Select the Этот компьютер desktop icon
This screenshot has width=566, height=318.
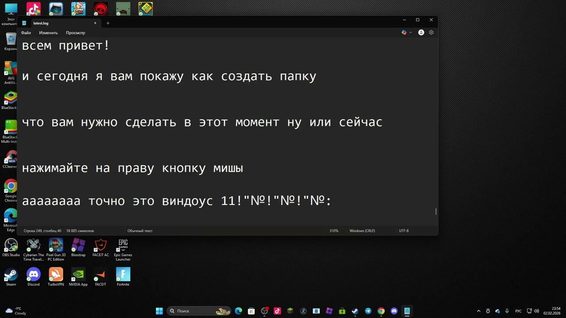(x=11, y=14)
